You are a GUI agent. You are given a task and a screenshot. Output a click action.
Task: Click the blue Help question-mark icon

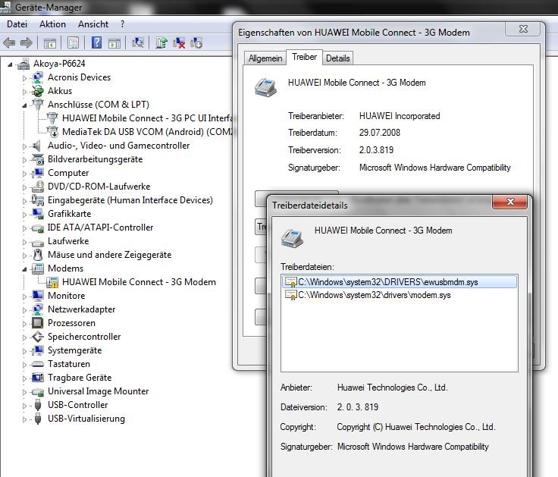[x=97, y=42]
